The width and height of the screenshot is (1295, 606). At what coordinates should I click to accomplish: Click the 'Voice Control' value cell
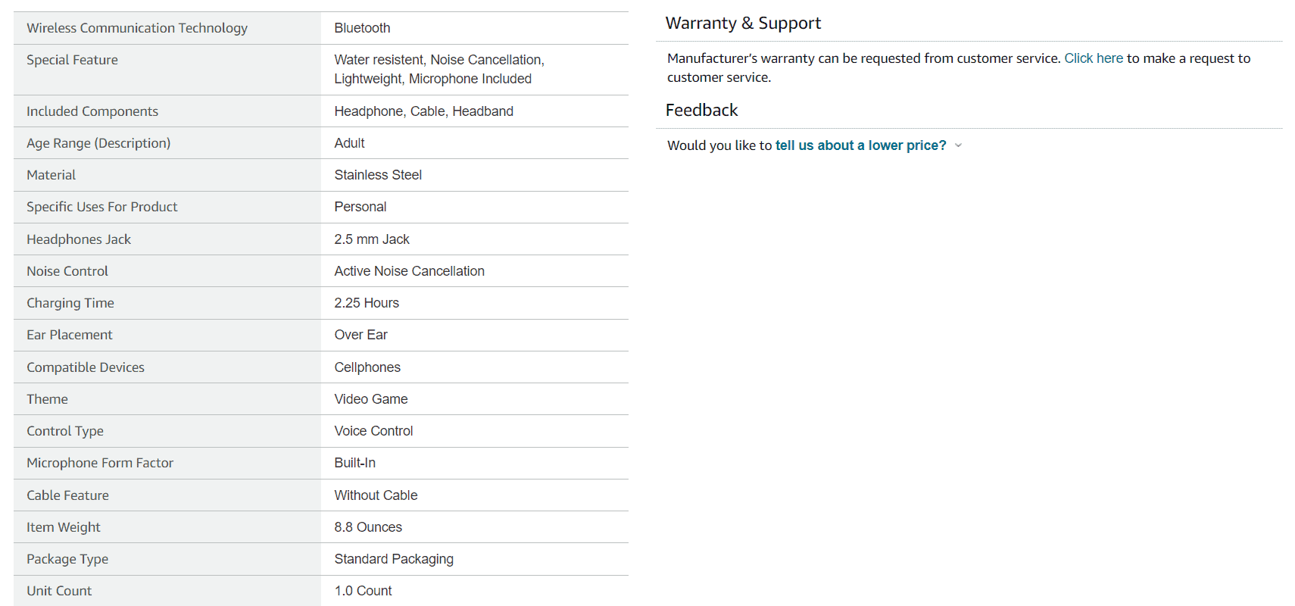(373, 431)
